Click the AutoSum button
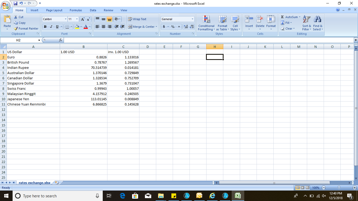 290,17
